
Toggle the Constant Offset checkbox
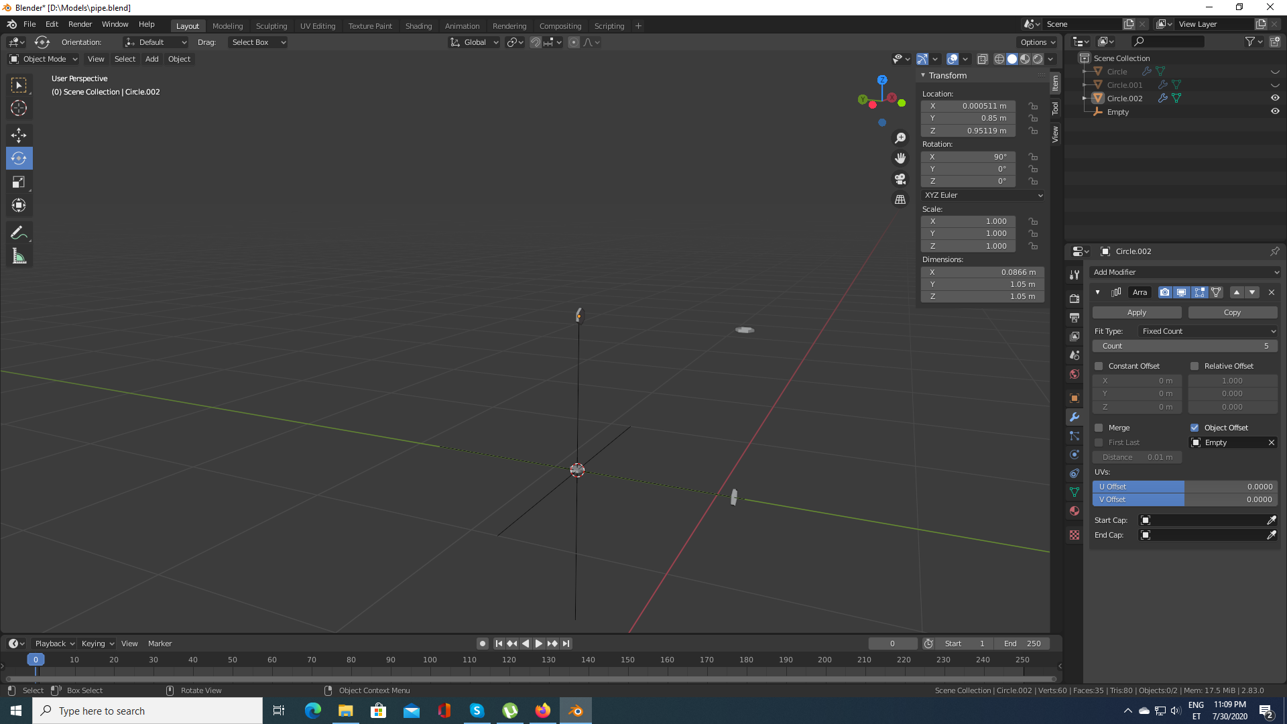(x=1099, y=366)
